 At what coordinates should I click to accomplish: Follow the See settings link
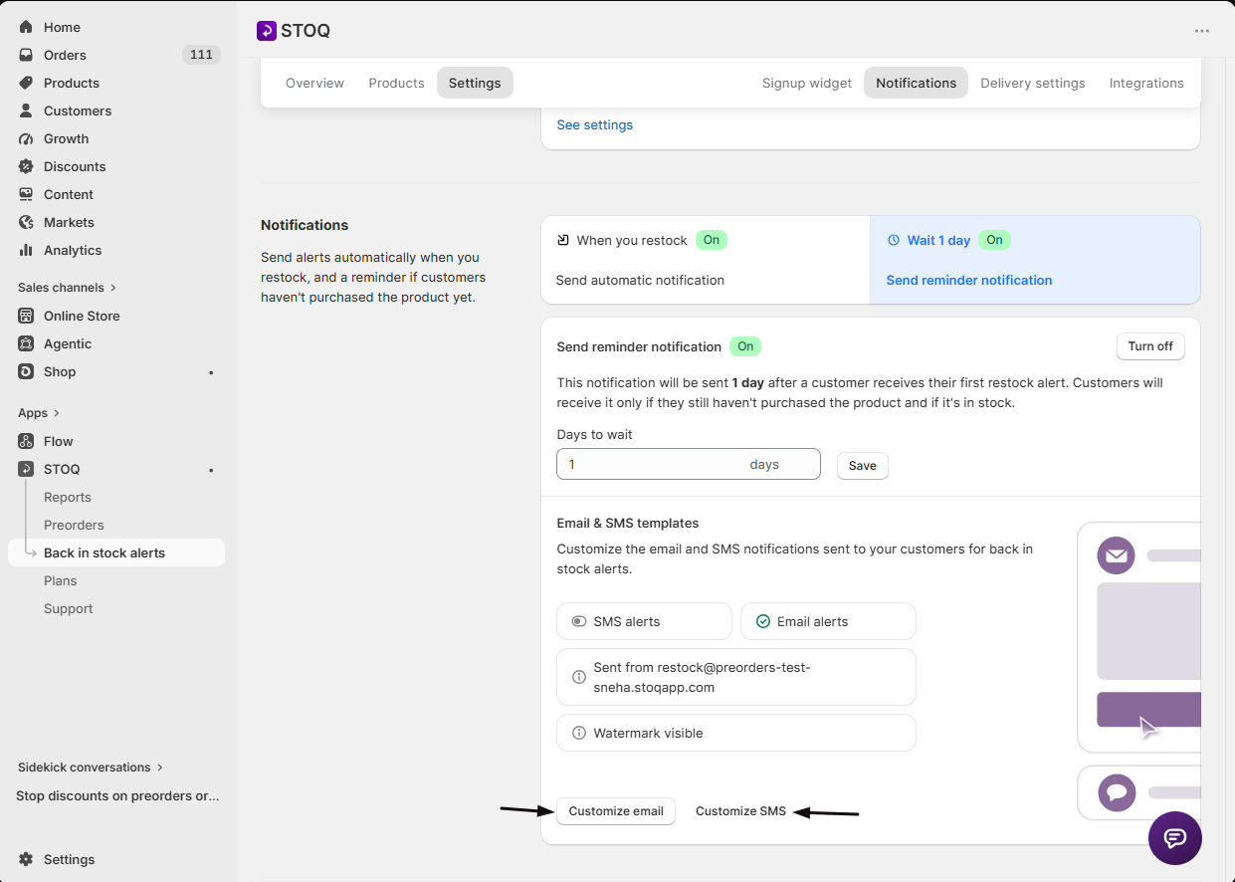click(x=594, y=124)
